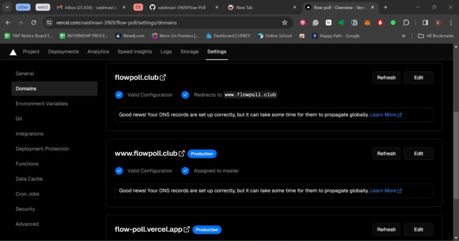Click Learn More in www.flowpoll.club notice
The width and height of the screenshot is (459, 241).
(386, 191)
